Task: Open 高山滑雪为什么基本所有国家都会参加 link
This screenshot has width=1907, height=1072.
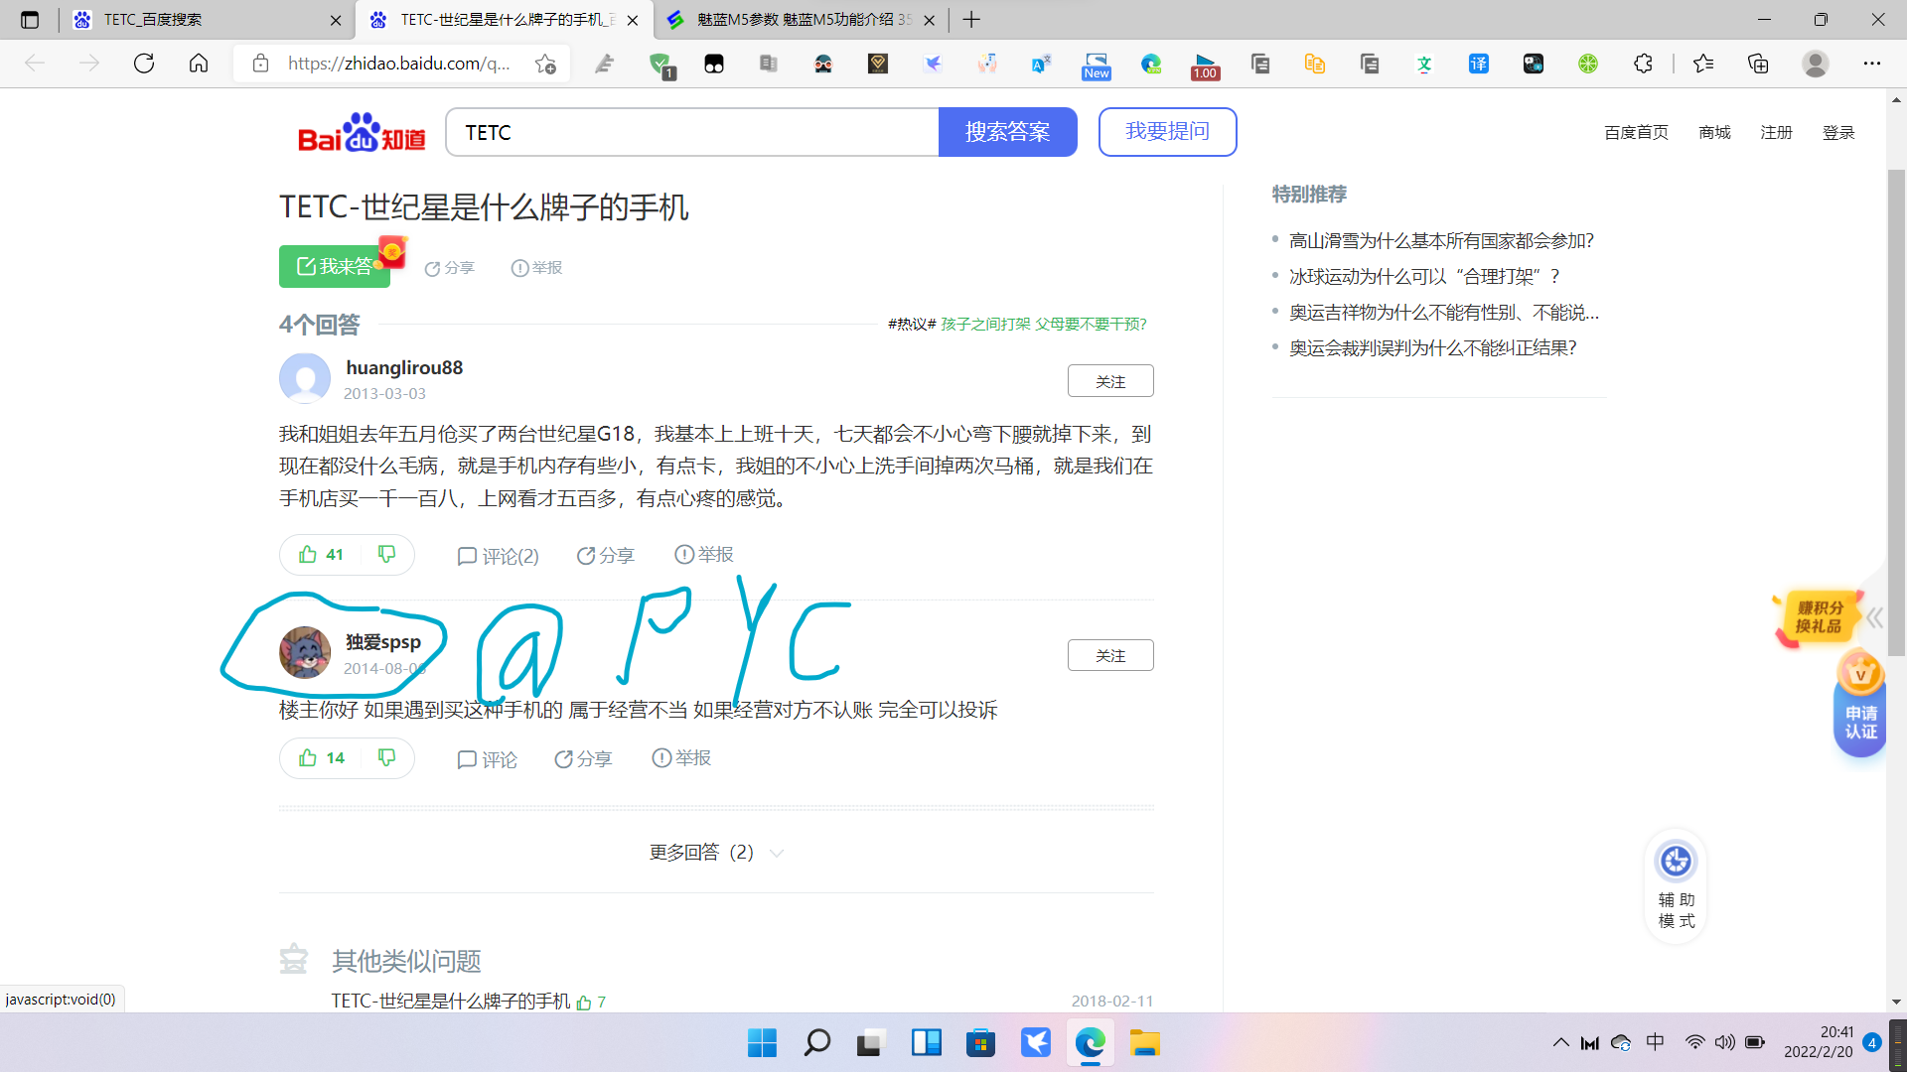Action: tap(1441, 241)
